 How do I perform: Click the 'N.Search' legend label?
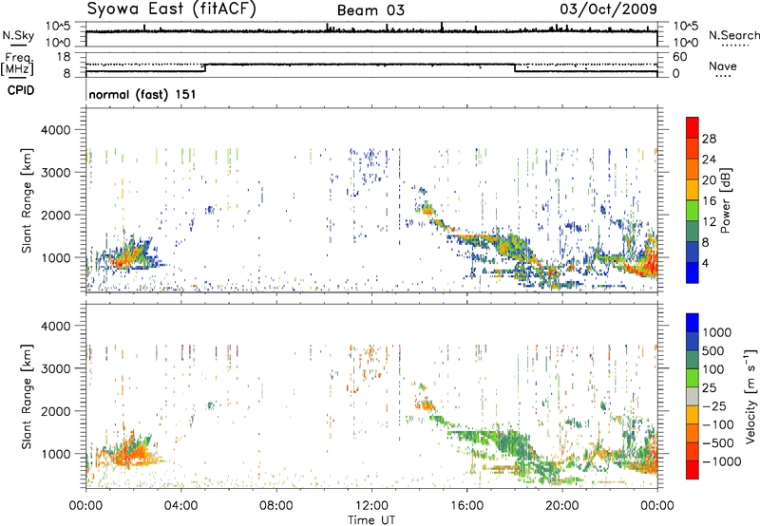734,35
